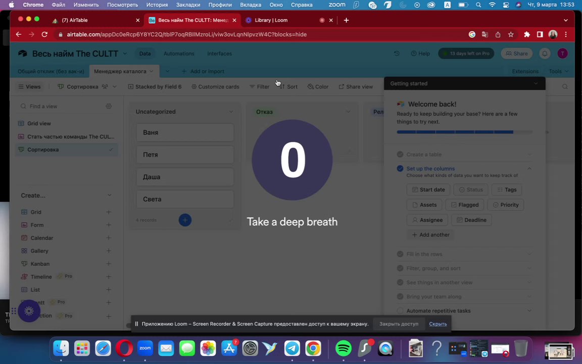This screenshot has height=364, width=582.
Task: Click the Loom recording control bubble
Action: 29,310
